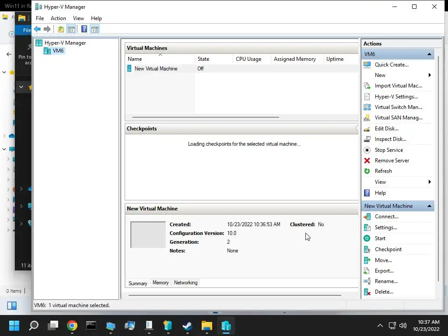Open Help from the toolbar question-mark icon
448x336 pixels.
pyautogui.click(x=84, y=29)
